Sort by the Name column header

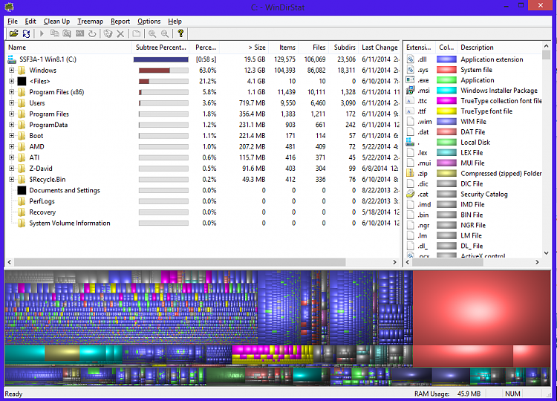click(68, 48)
